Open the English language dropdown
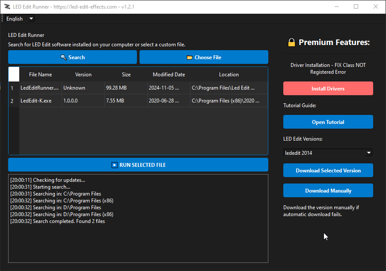Screen dimensions: 386x271 click(20, 19)
